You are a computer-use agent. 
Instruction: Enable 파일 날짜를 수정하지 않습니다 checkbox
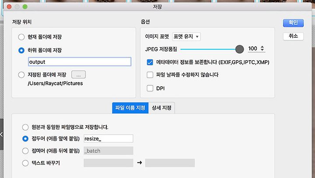(150, 75)
